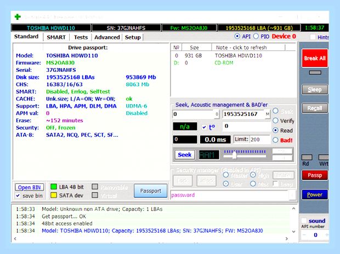Viewport: 340px width, 254px height.
Task: Toggle the beep checkbox in Security manager
Action: pyautogui.click(x=276, y=184)
